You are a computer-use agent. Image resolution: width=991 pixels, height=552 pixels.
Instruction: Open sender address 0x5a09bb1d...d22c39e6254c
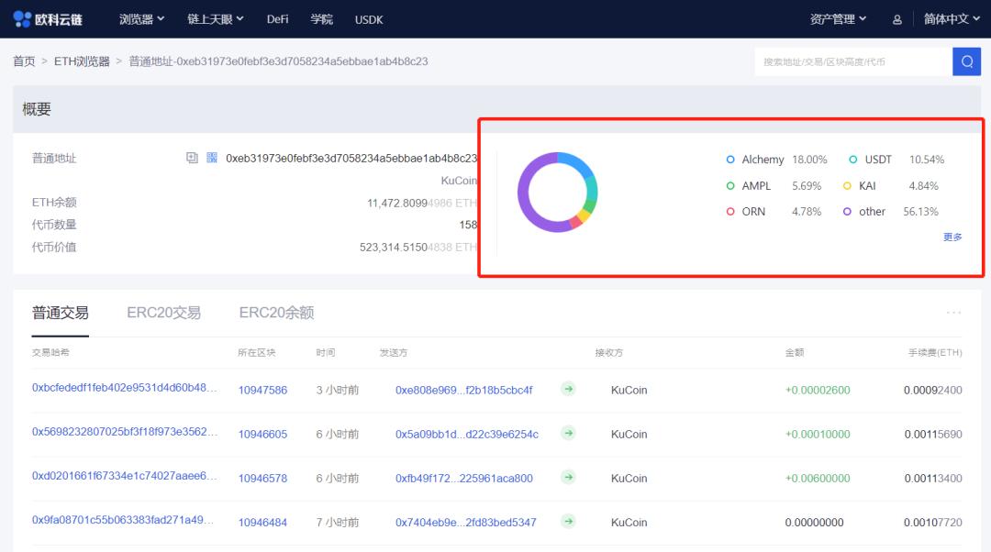467,435
